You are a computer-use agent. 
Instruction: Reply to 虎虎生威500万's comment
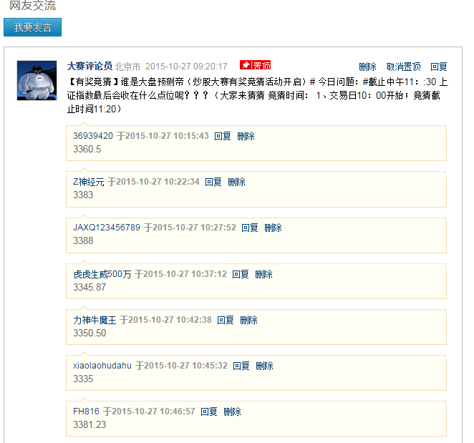(x=241, y=274)
